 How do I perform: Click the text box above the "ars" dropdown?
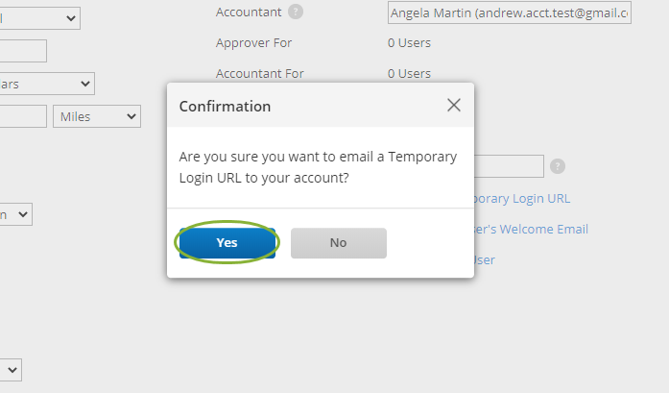[x=23, y=51]
